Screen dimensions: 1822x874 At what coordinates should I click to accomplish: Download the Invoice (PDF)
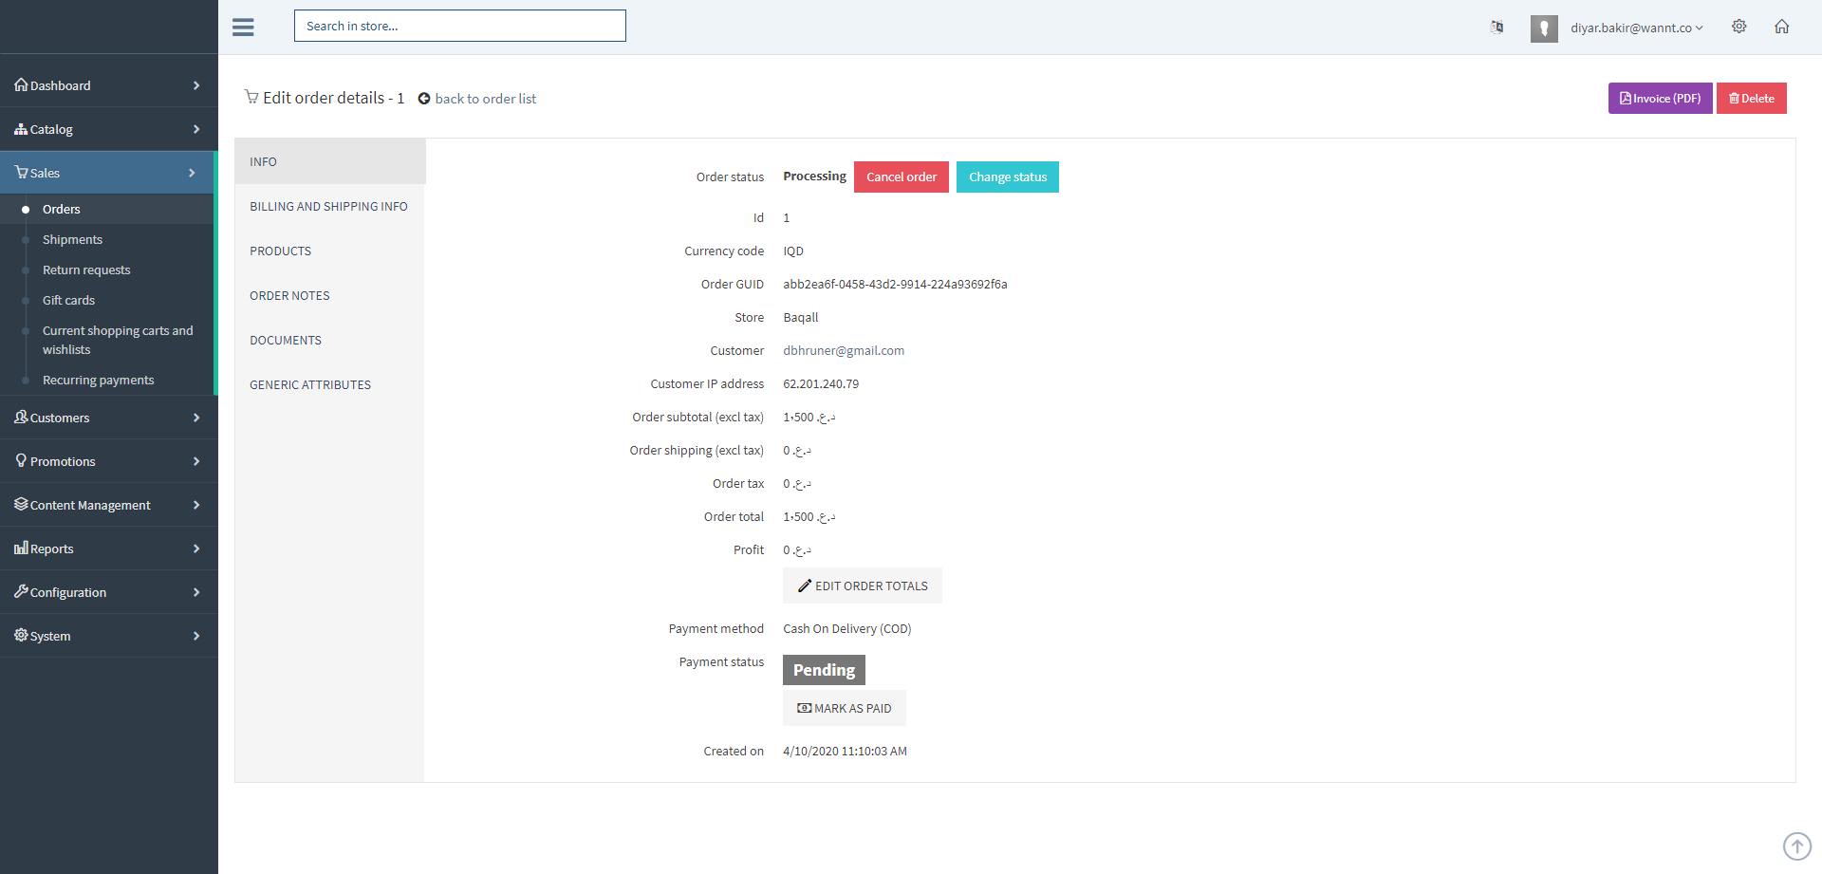(1660, 99)
